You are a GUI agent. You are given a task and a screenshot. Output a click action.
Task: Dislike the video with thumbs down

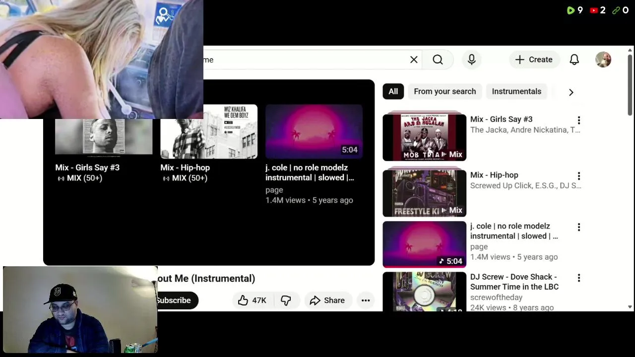coord(286,300)
